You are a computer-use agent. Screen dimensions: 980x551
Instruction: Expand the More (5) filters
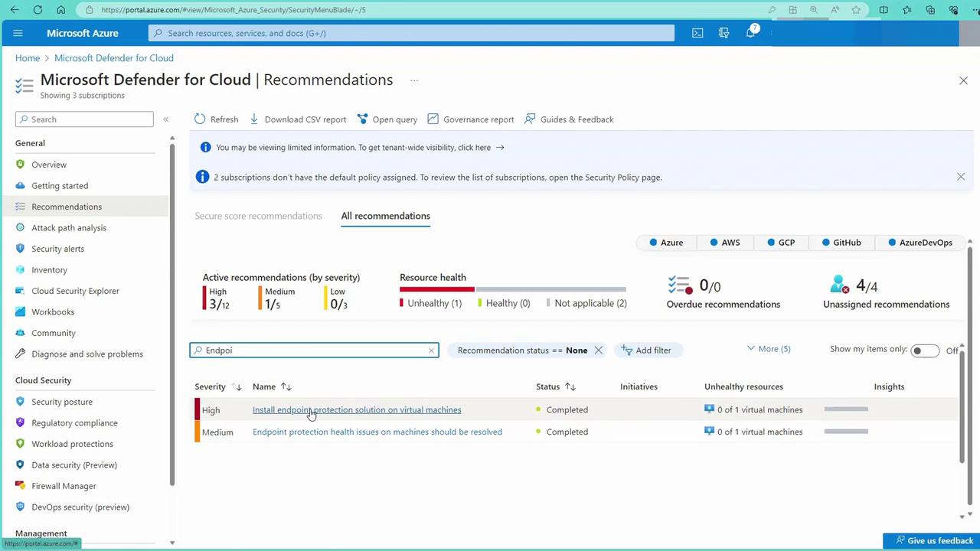pos(768,349)
